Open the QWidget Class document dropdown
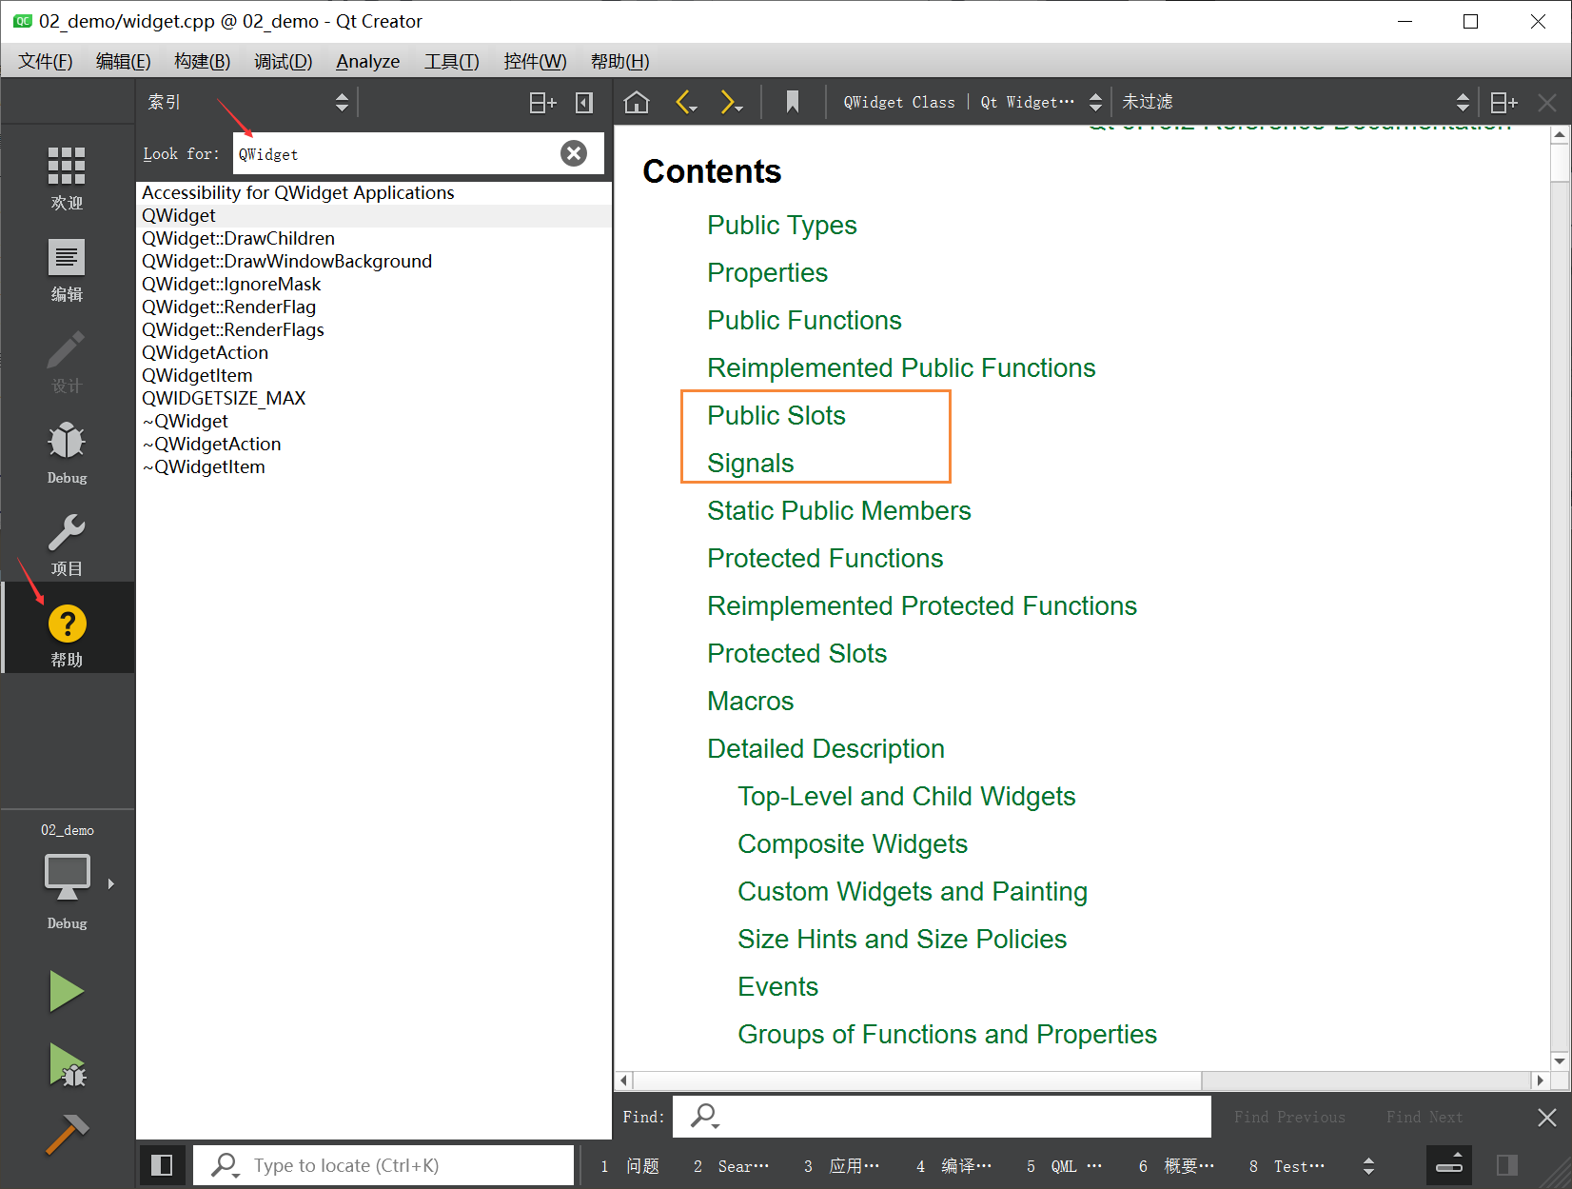 (973, 102)
